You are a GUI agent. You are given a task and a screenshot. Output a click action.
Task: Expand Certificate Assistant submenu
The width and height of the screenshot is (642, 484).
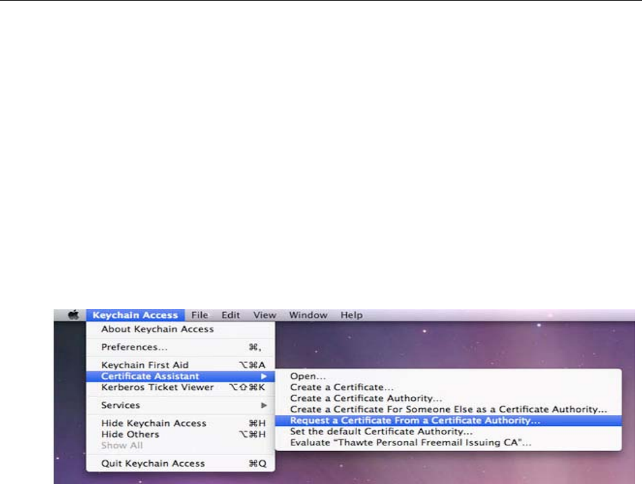180,376
